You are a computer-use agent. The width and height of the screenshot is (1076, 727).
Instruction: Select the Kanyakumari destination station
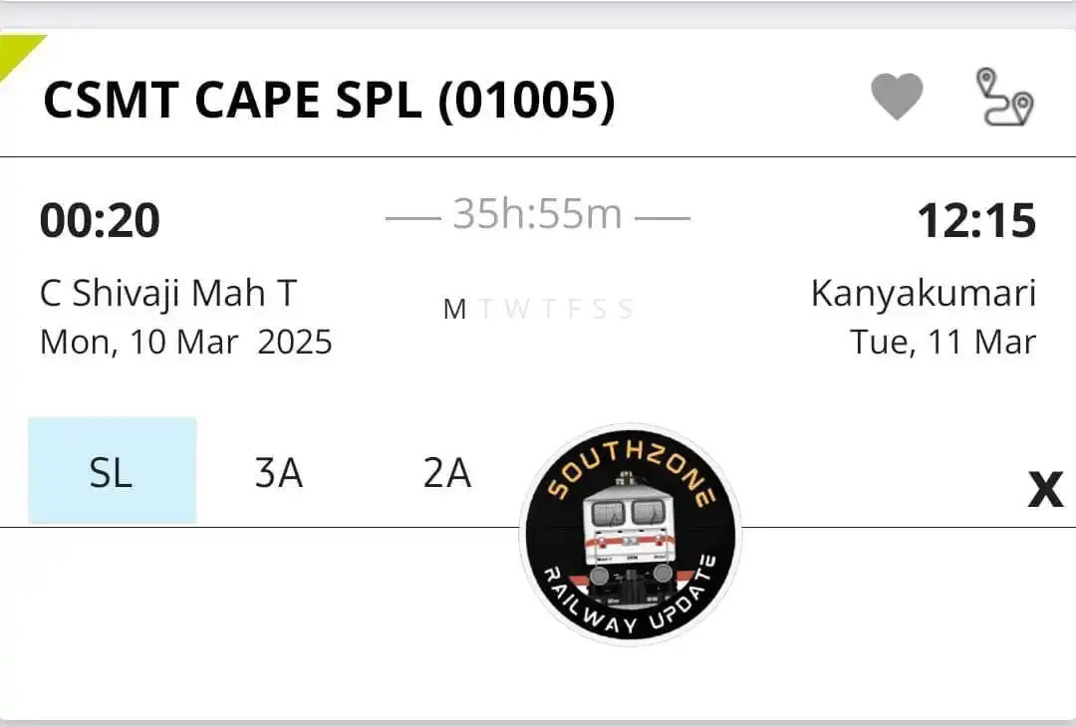924,294
